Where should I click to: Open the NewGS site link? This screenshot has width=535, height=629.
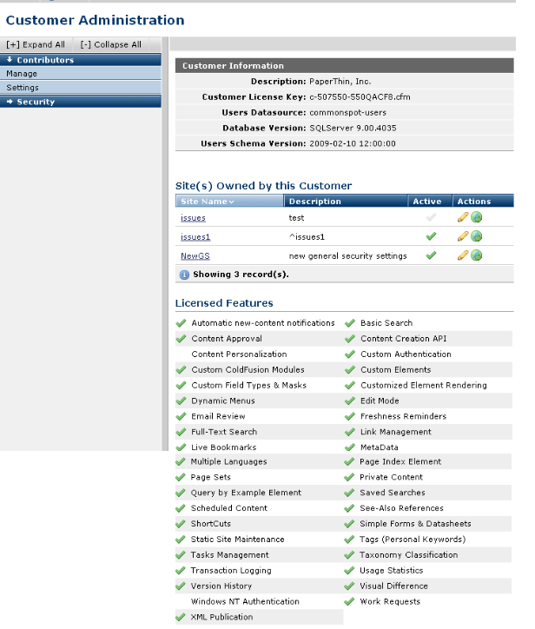click(x=195, y=255)
